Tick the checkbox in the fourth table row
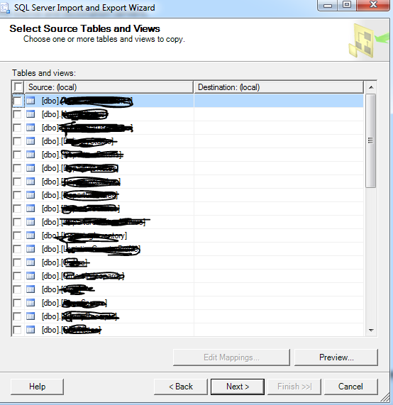Image resolution: width=393 pixels, height=405 pixels. (x=17, y=141)
